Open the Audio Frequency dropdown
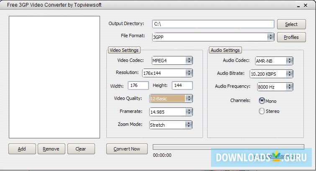The height and width of the screenshot is (171, 316). pyautogui.click(x=275, y=87)
